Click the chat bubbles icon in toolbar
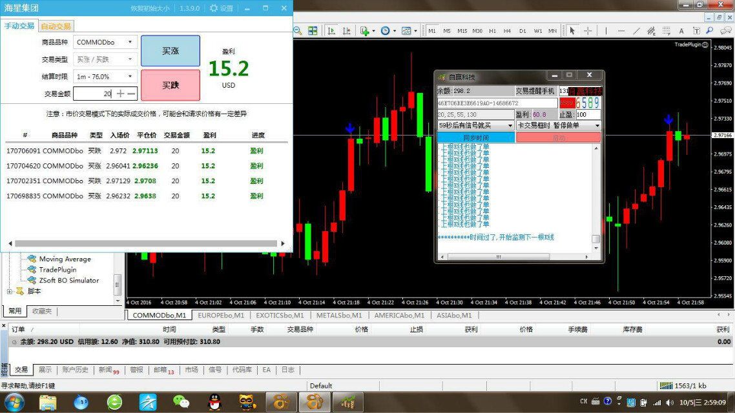This screenshot has width=735, height=413. coord(725,31)
